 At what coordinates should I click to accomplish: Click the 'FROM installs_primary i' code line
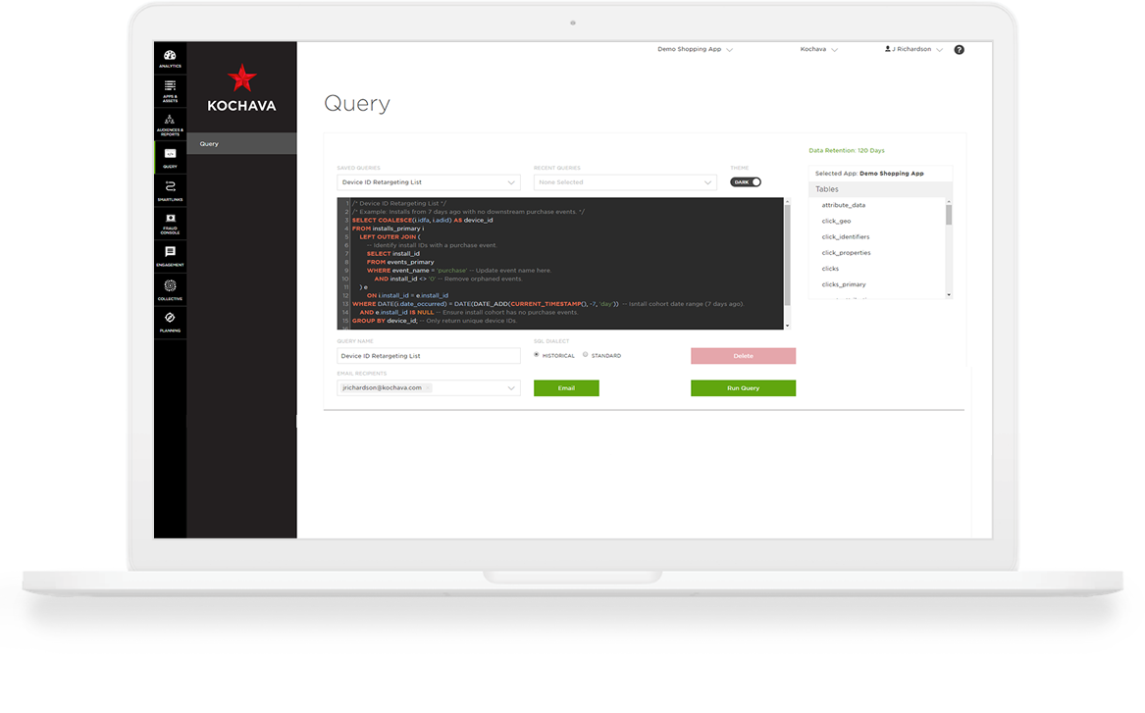[388, 229]
